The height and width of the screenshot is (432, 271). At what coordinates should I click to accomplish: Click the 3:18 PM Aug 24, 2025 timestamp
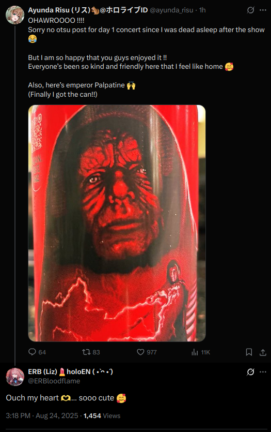point(42,415)
